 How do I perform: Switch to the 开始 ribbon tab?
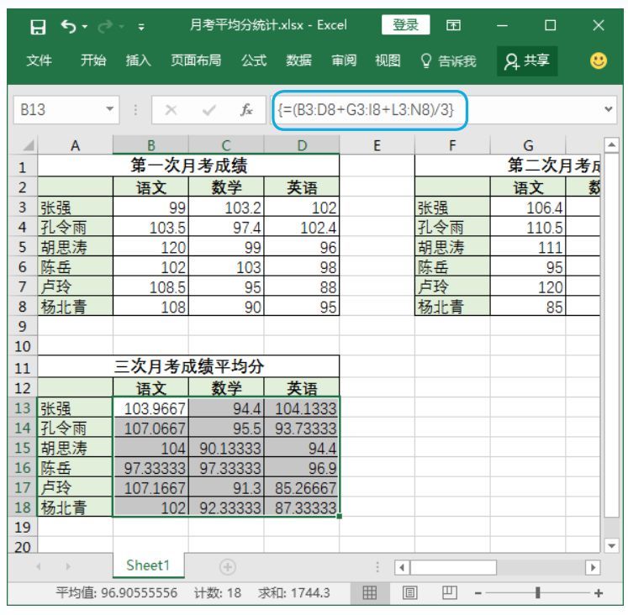(93, 60)
